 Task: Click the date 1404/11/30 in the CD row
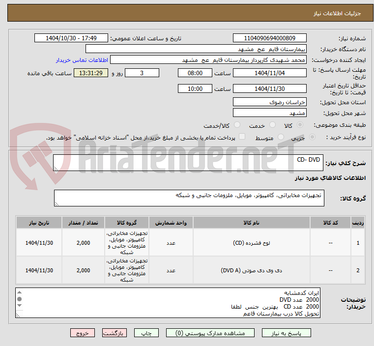point(39,243)
